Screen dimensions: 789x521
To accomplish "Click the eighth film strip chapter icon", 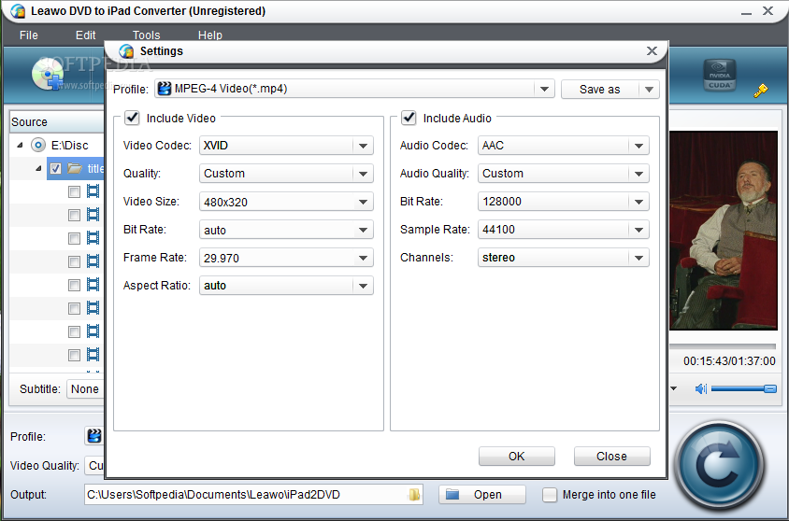I will pos(93,354).
